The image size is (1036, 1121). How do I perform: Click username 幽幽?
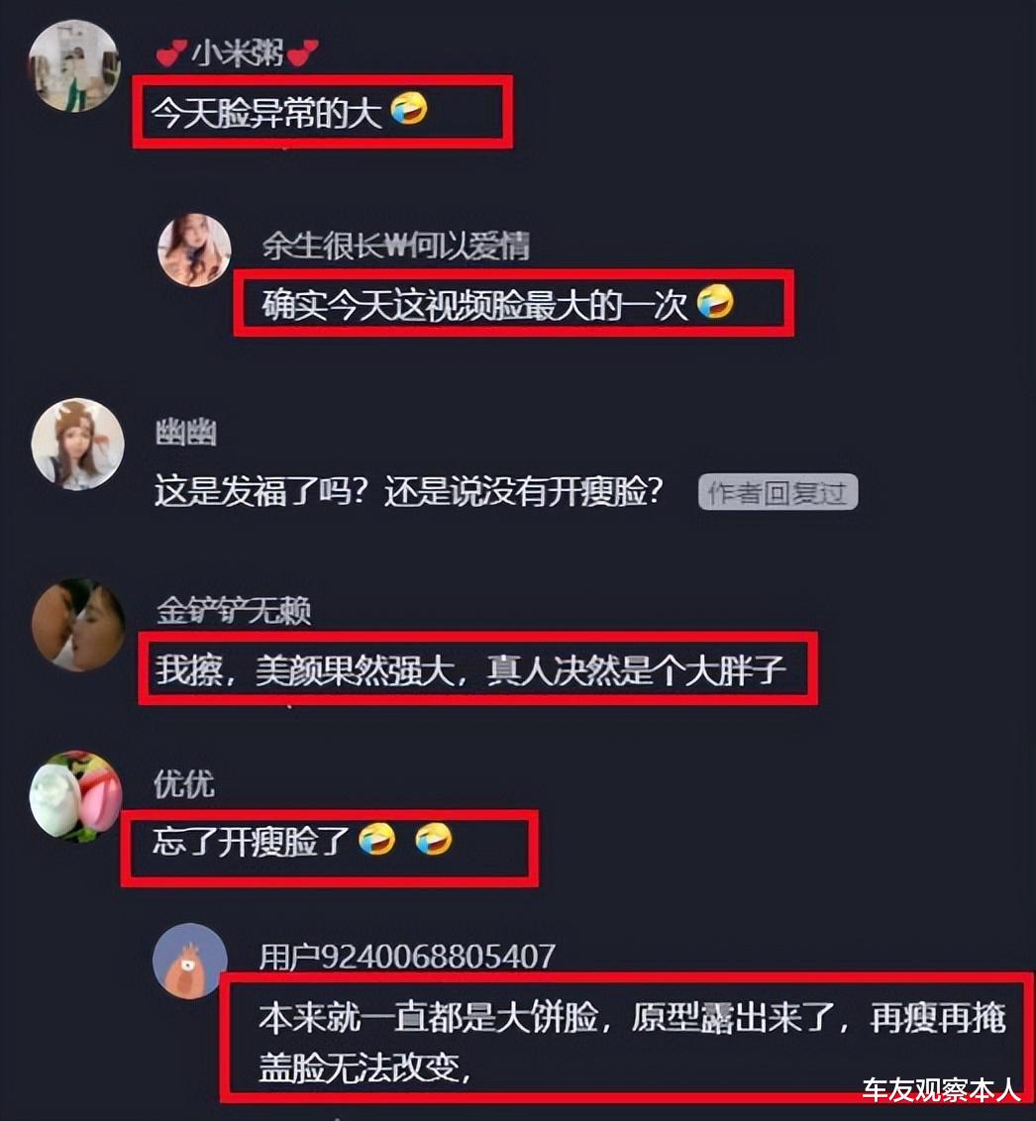tap(185, 433)
